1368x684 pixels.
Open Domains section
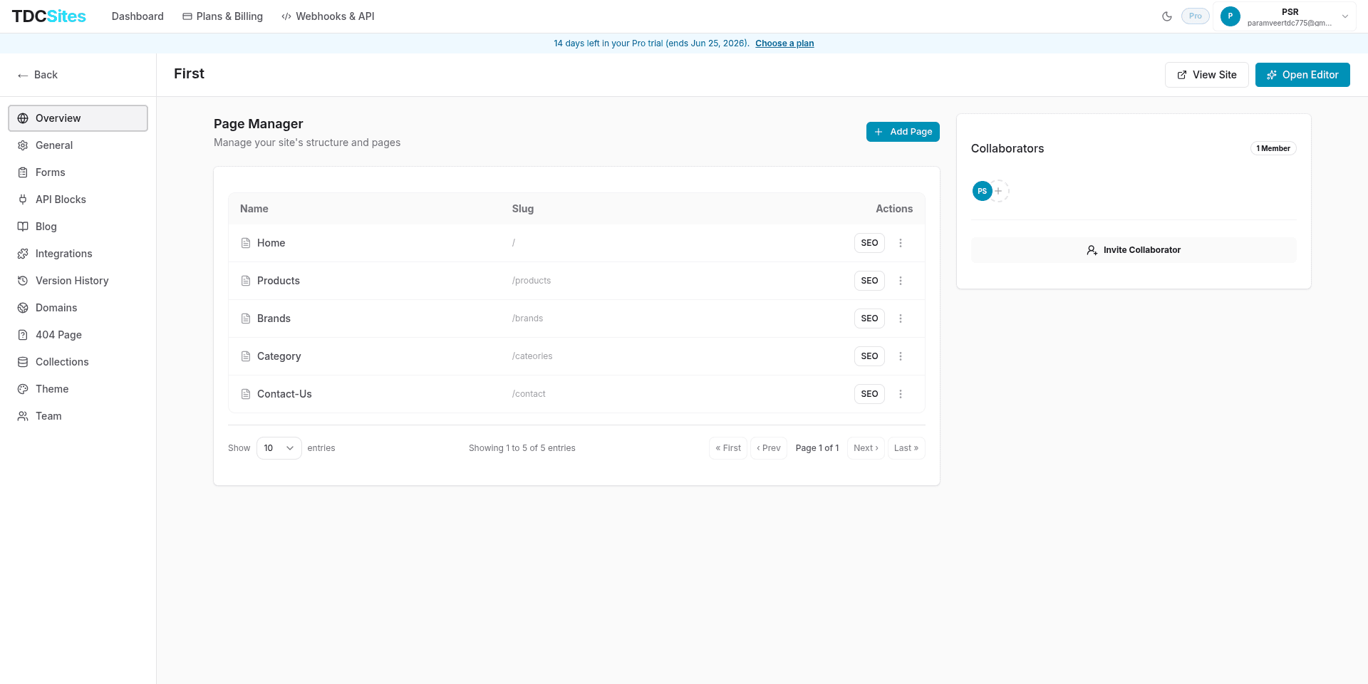coord(78,308)
